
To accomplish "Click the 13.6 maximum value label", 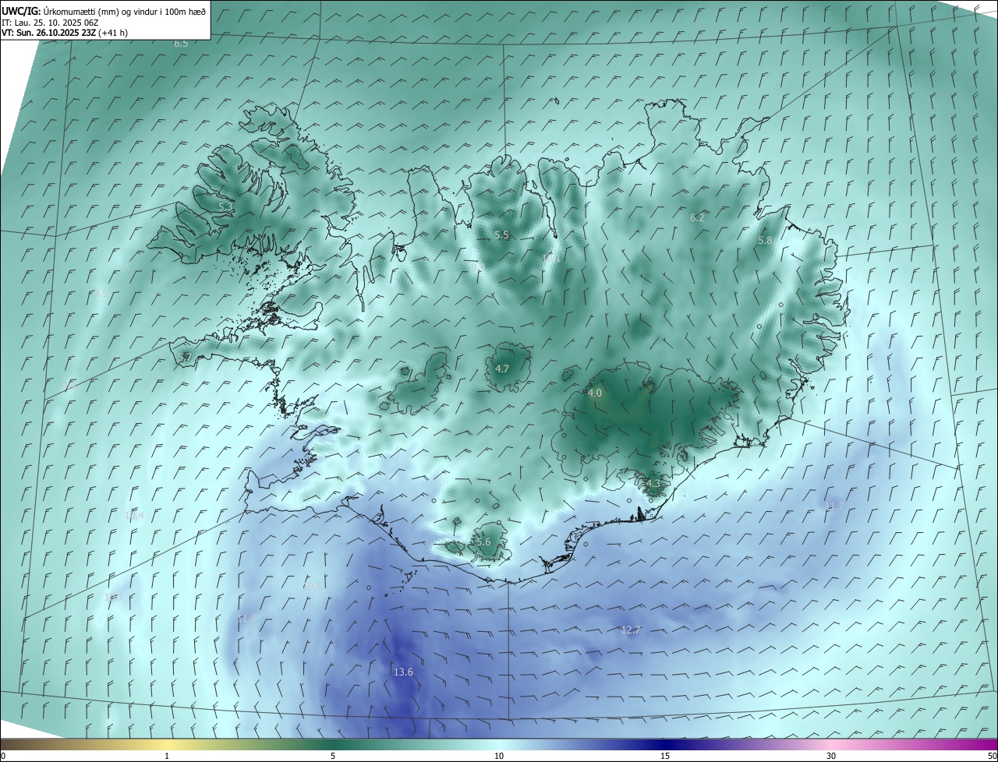I will [x=403, y=672].
